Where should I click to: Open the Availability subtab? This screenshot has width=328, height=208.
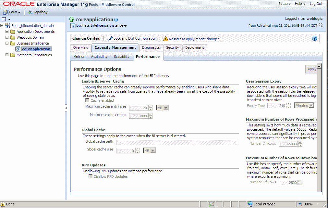pos(99,57)
